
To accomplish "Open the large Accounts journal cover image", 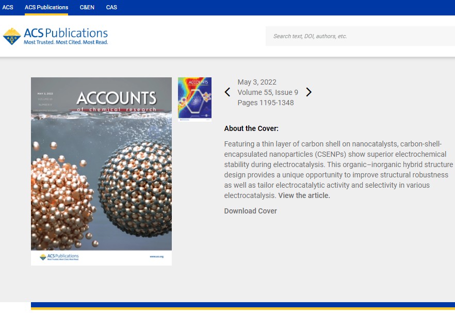I will tap(101, 171).
